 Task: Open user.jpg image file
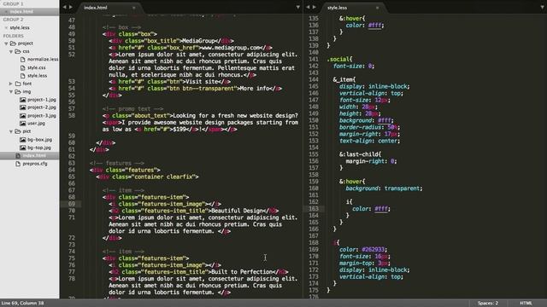(36, 123)
